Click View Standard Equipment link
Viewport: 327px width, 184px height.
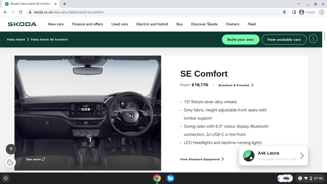click(x=202, y=159)
